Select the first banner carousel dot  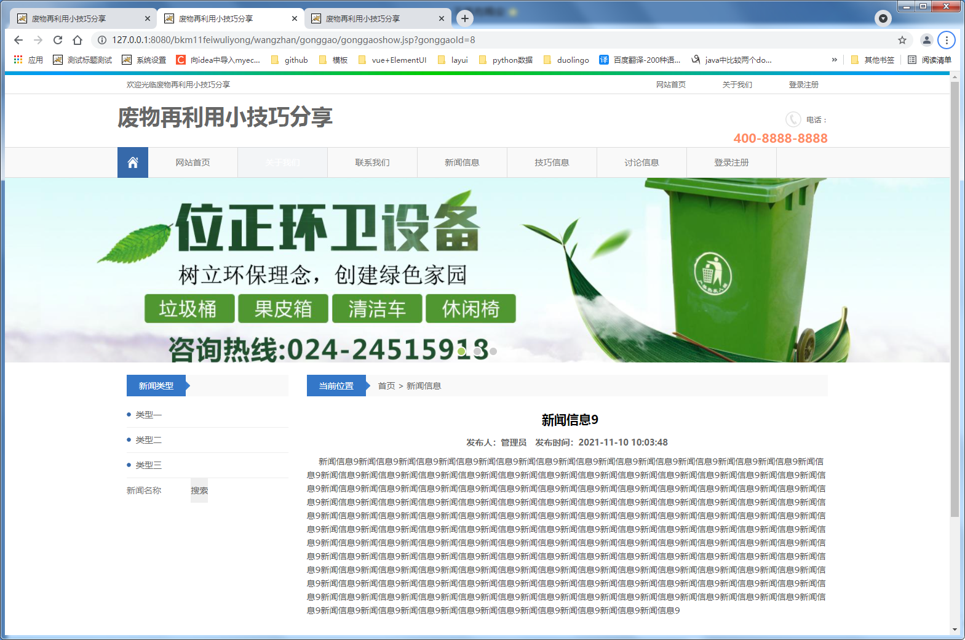pyautogui.click(x=462, y=351)
